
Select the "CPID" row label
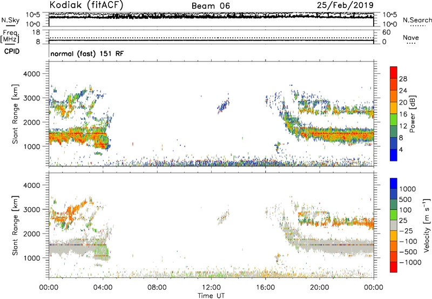[12, 51]
